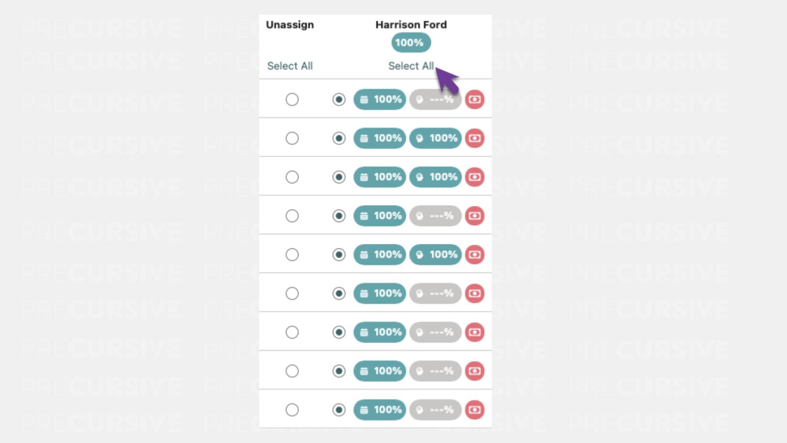Image resolution: width=787 pixels, height=443 pixels.
Task: Select the Unassign radio in the last row
Action: pyautogui.click(x=292, y=410)
